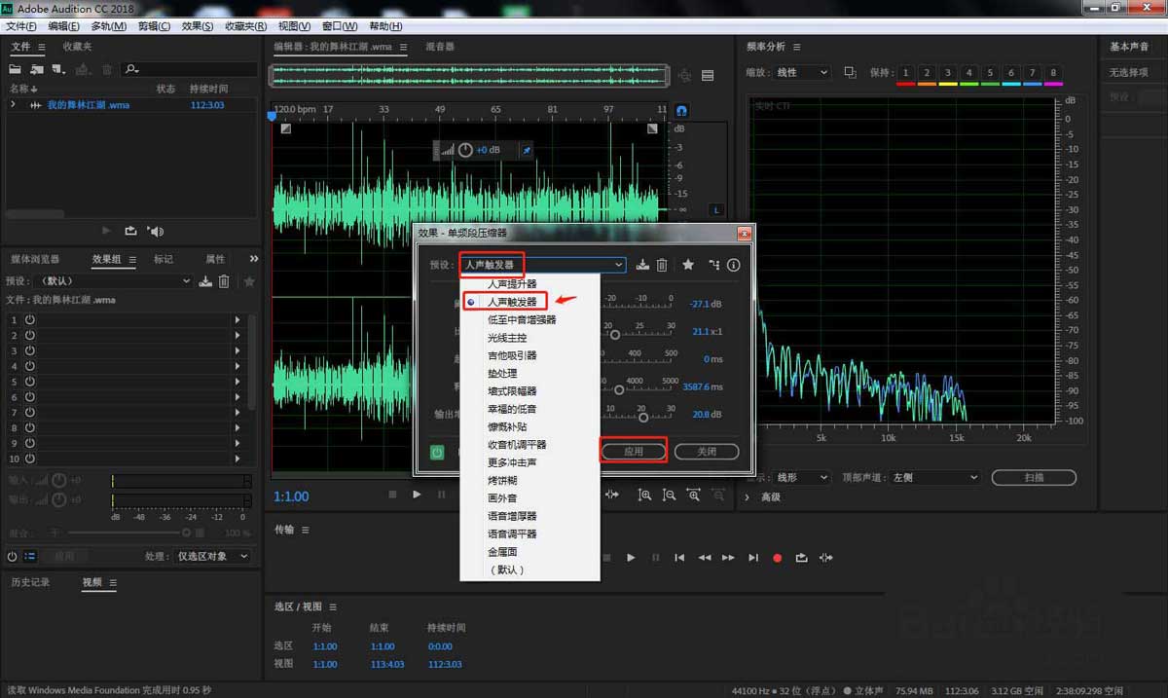
Task: Open the 效果(S) menu
Action: pos(198,26)
